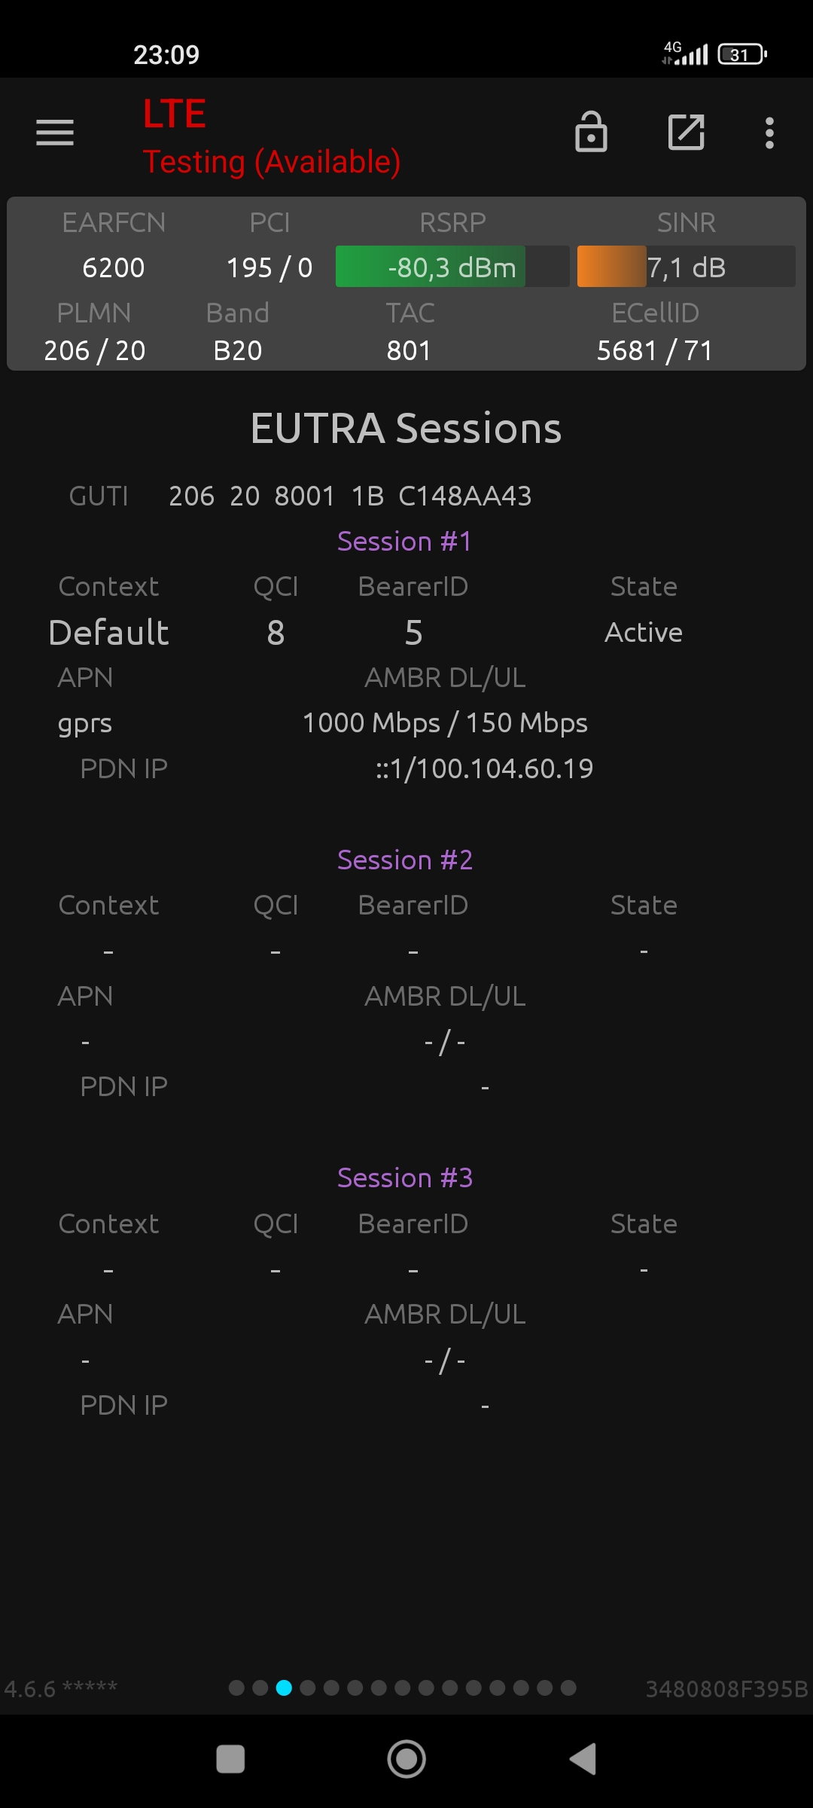This screenshot has height=1808, width=813.
Task: Go to the first page dot
Action: (x=236, y=1687)
